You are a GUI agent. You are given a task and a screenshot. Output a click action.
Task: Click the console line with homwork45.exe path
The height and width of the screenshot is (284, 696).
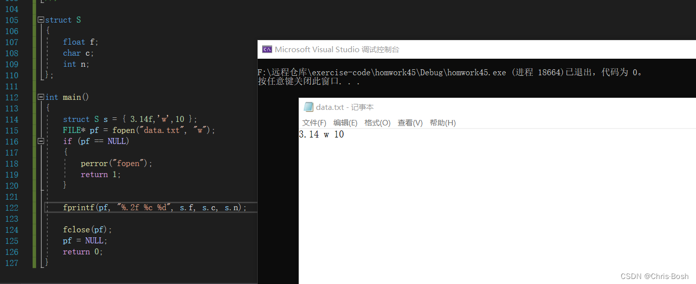point(450,72)
